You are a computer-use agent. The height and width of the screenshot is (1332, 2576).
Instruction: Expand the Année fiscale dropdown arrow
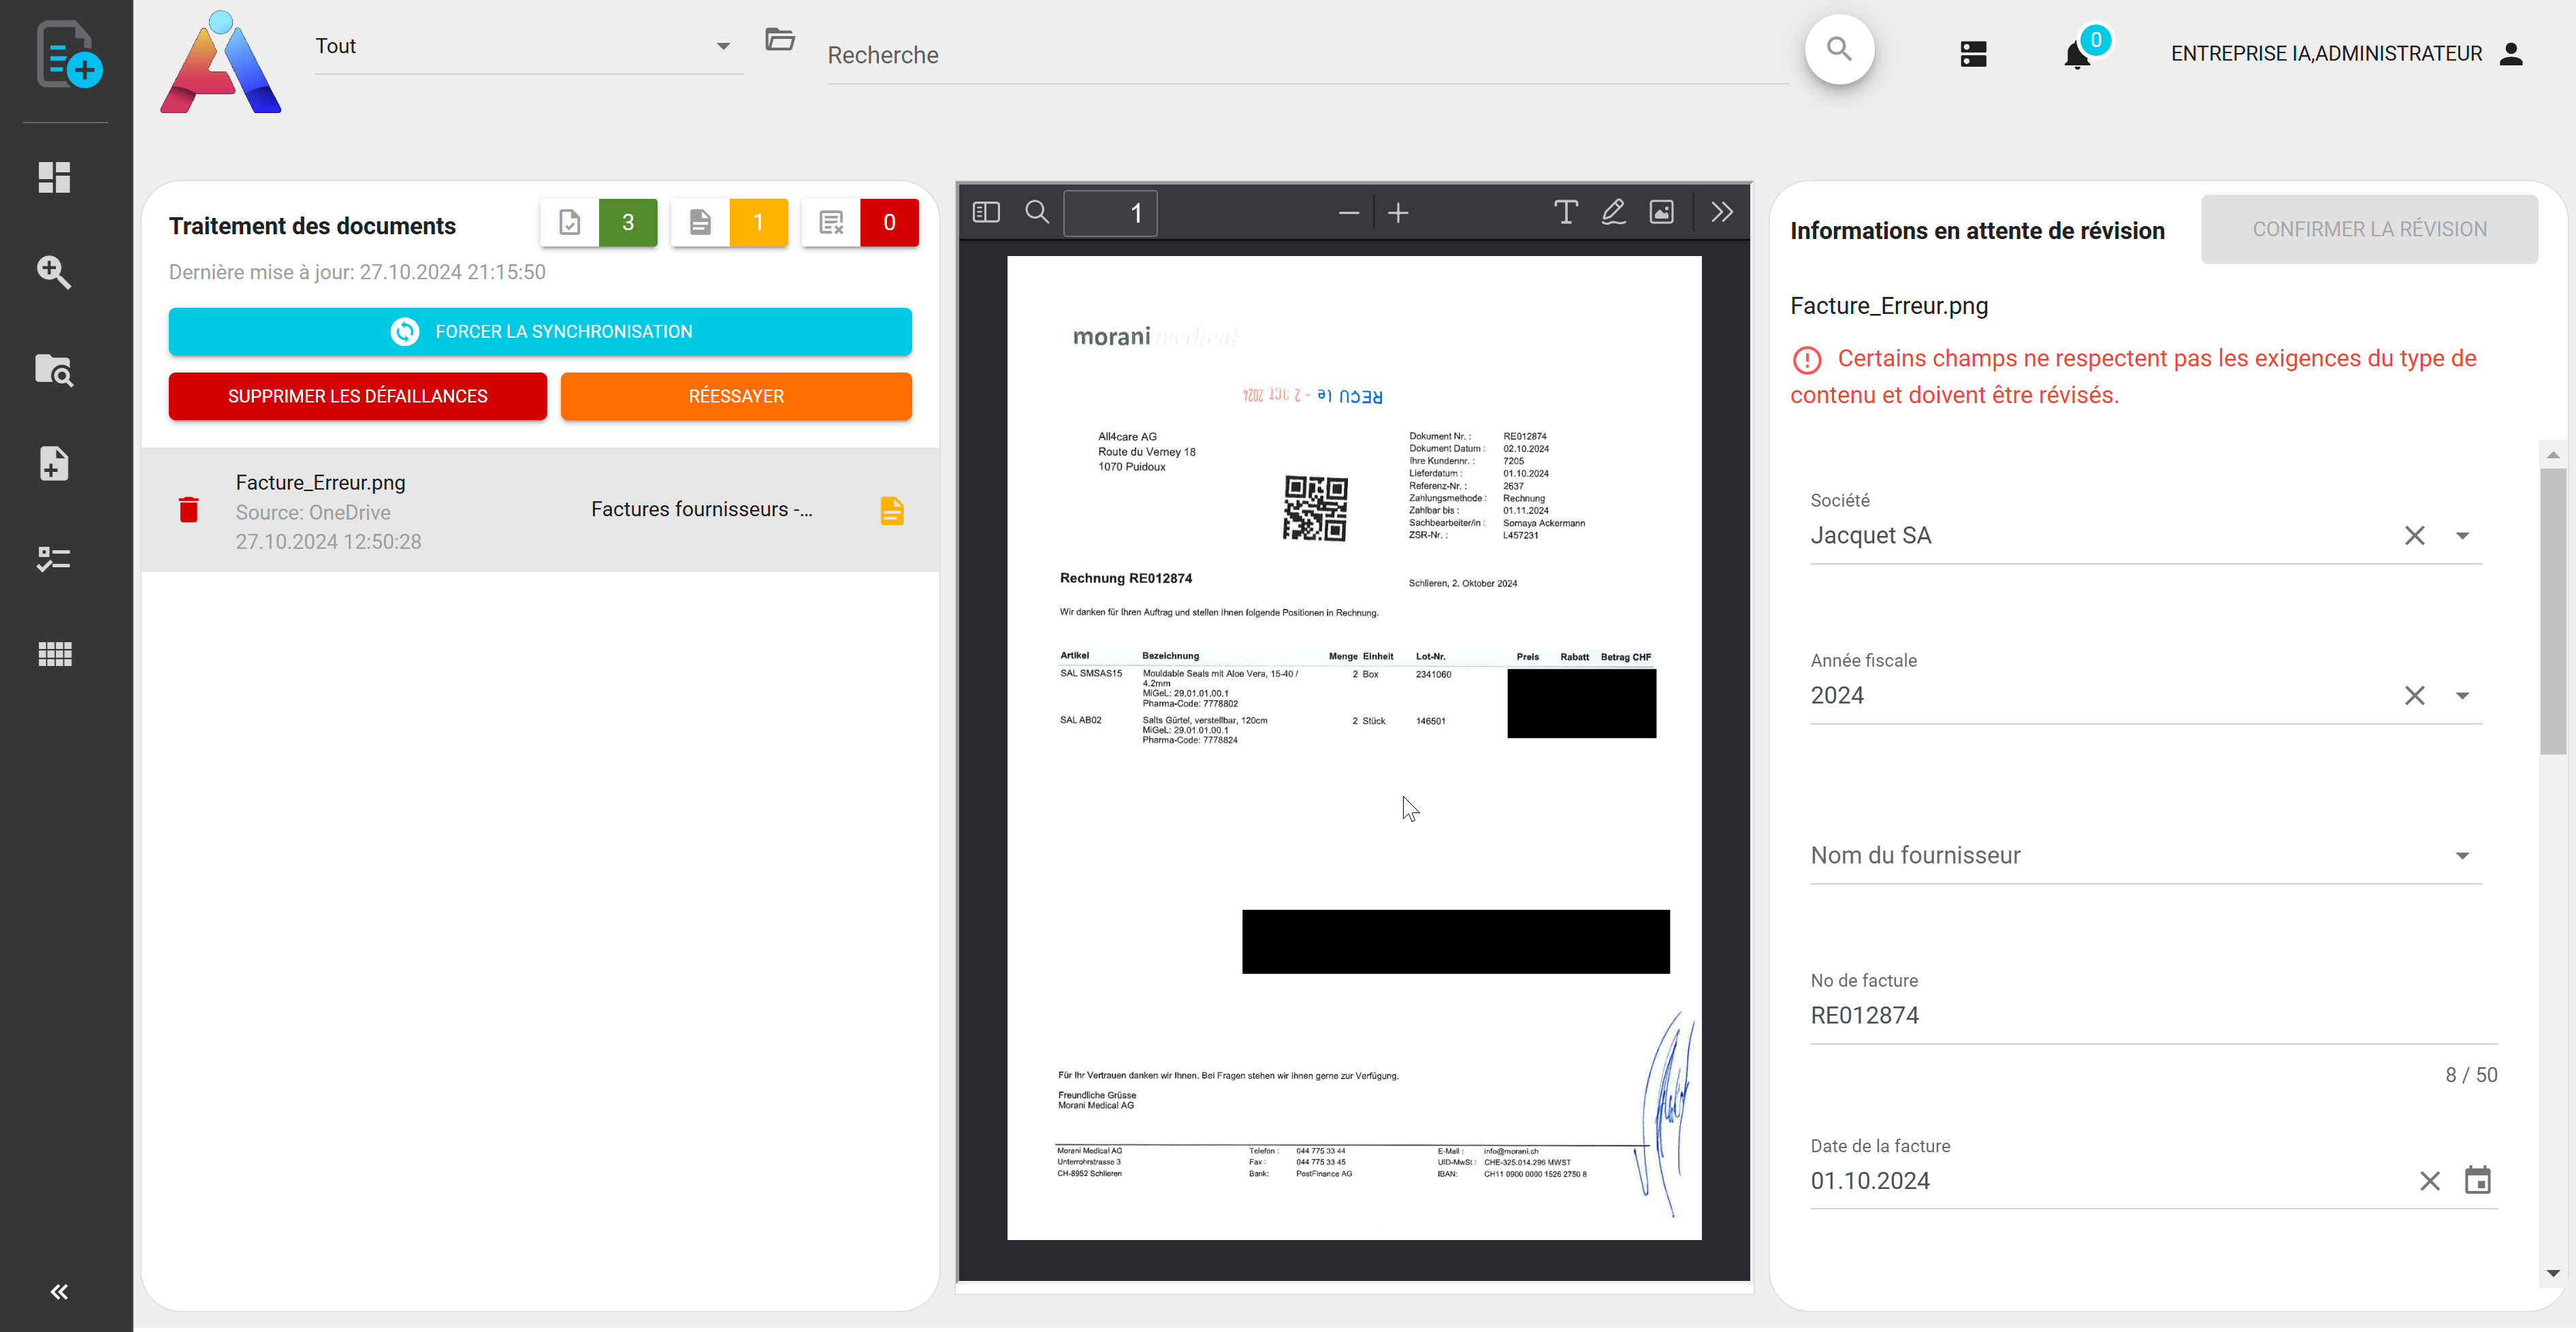click(2462, 696)
